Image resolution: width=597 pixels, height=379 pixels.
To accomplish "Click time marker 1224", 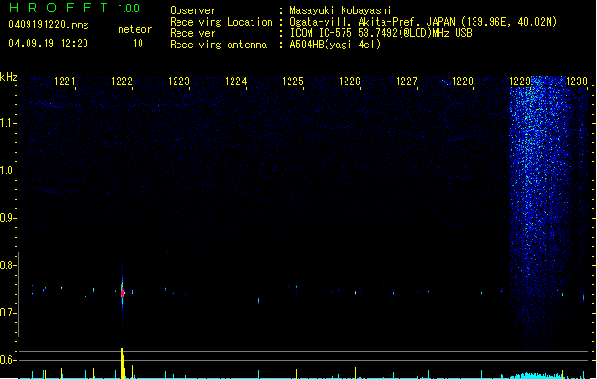I will [235, 81].
